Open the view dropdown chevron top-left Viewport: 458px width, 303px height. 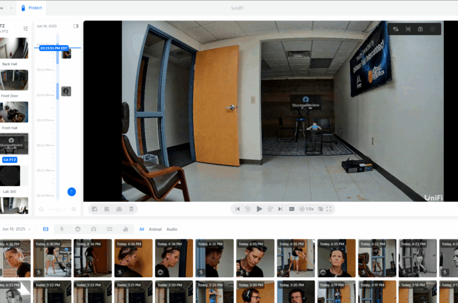(x=11, y=8)
